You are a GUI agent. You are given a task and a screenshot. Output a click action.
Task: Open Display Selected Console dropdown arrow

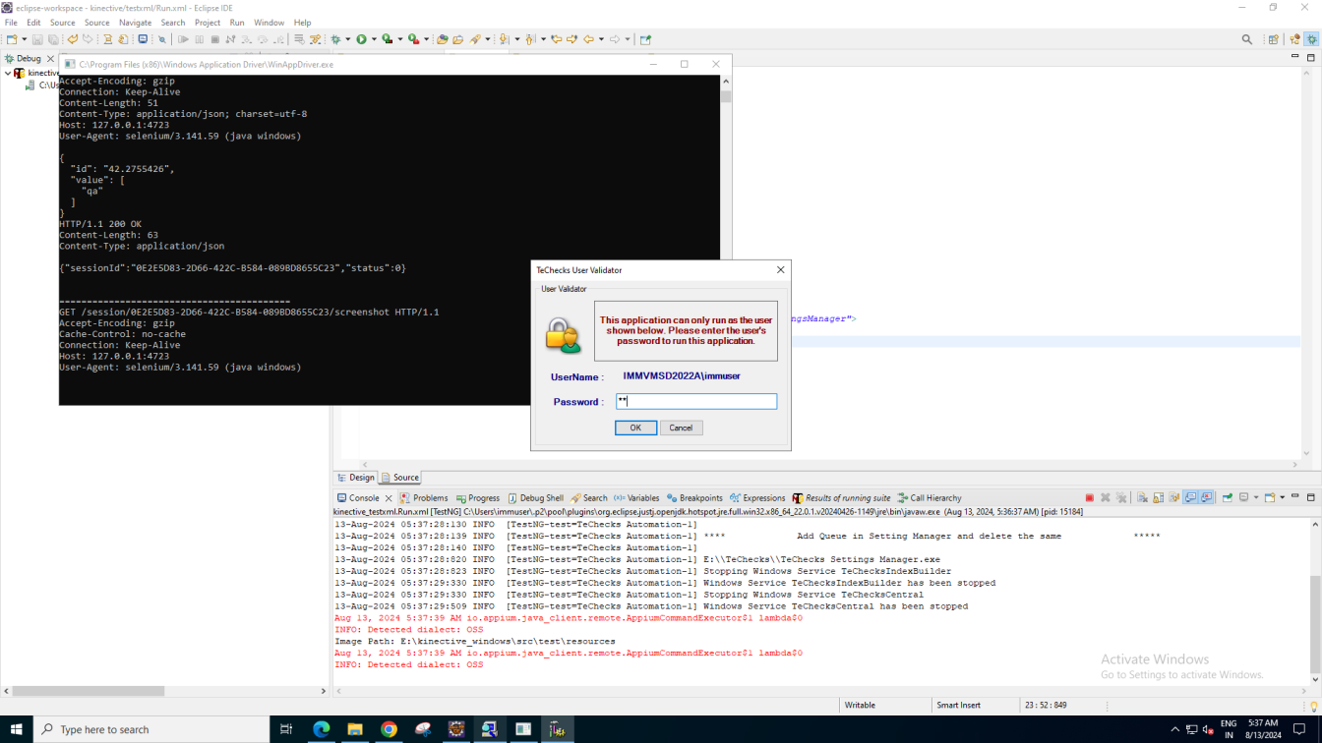(x=1256, y=498)
